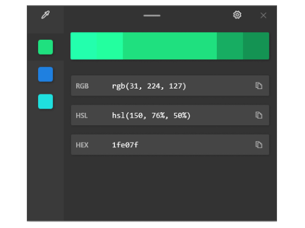Click the 1fe07f hex value
Image resolution: width=305 pixels, height=228 pixels.
tap(125, 145)
